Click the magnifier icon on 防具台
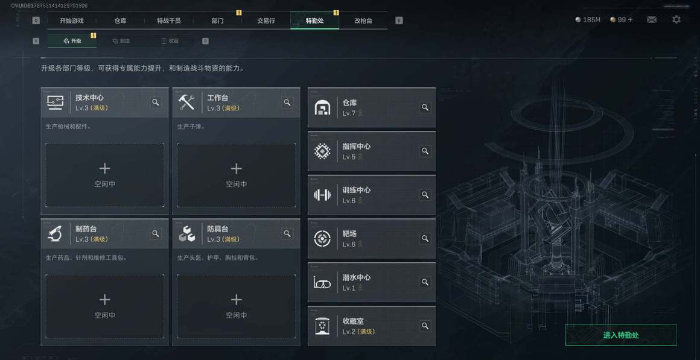 coord(287,233)
